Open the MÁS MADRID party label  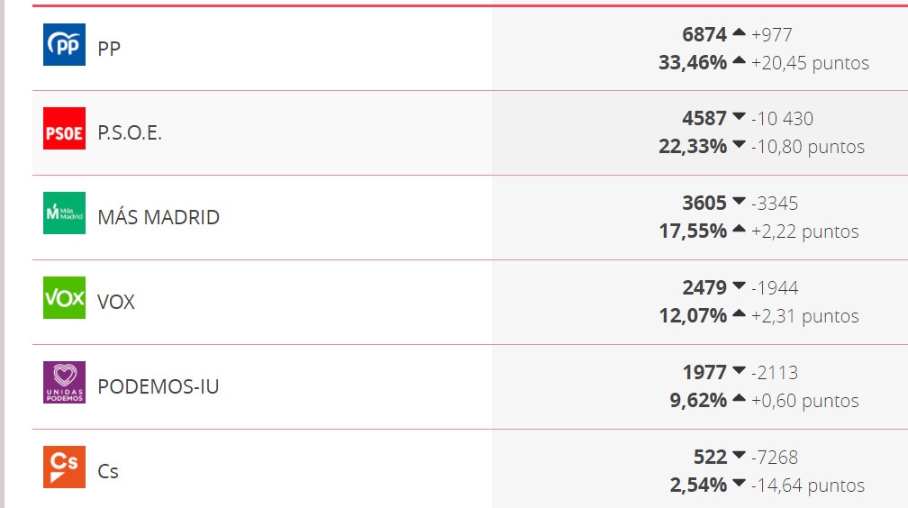tap(159, 217)
